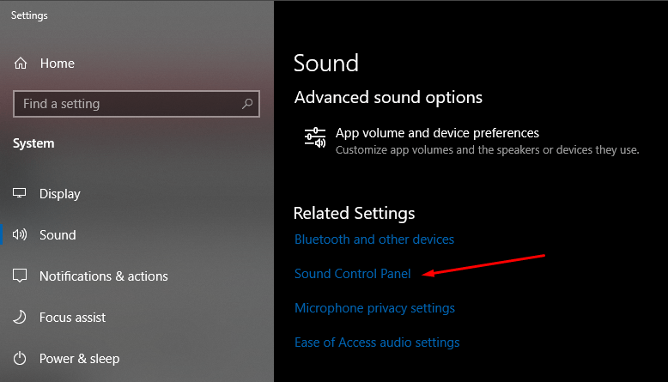Click the Display monitor icon
The height and width of the screenshot is (382, 668).
(21, 194)
